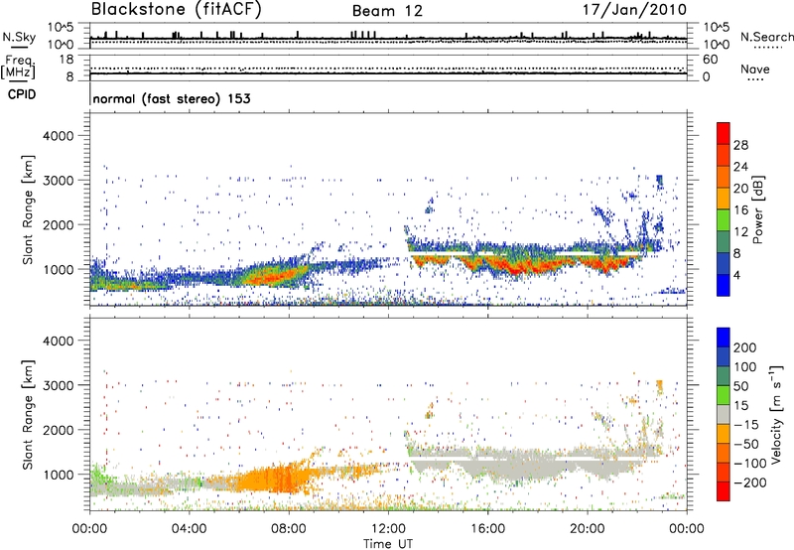Click the "60" tick on the Nave axis

(x=710, y=60)
